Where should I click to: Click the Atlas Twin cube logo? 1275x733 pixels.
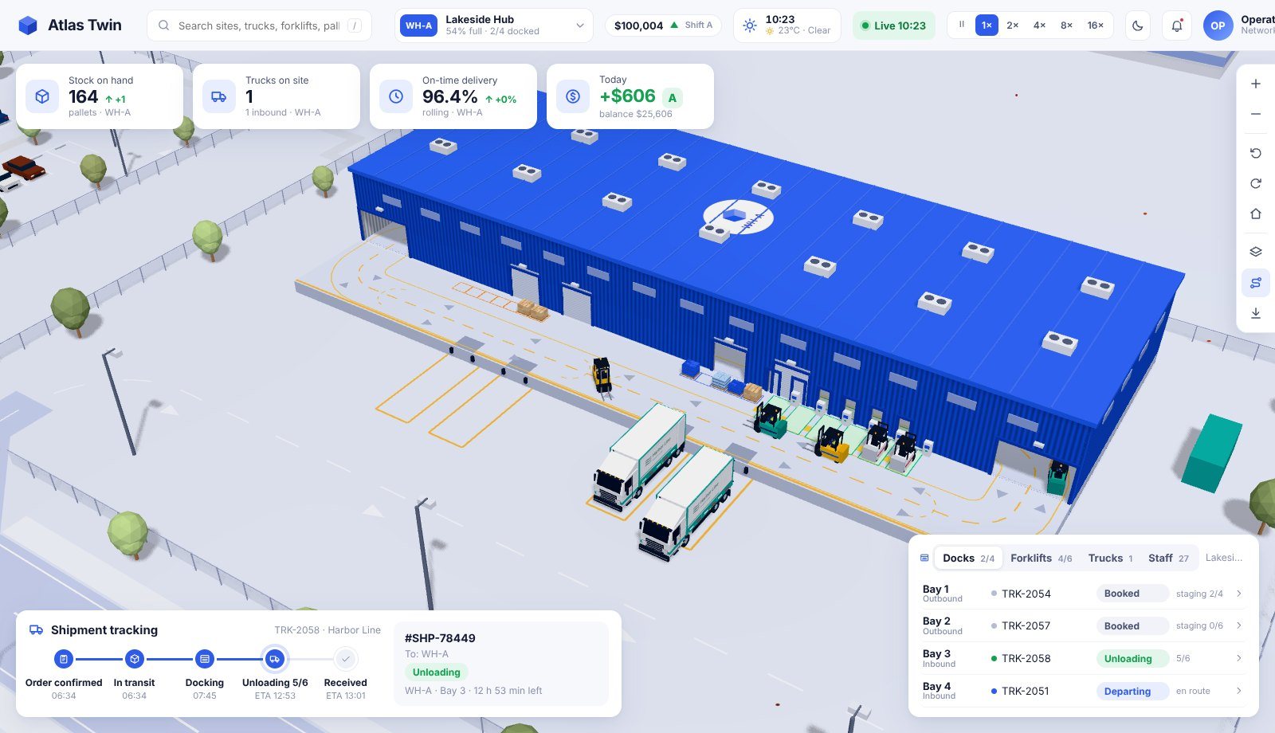[28, 25]
